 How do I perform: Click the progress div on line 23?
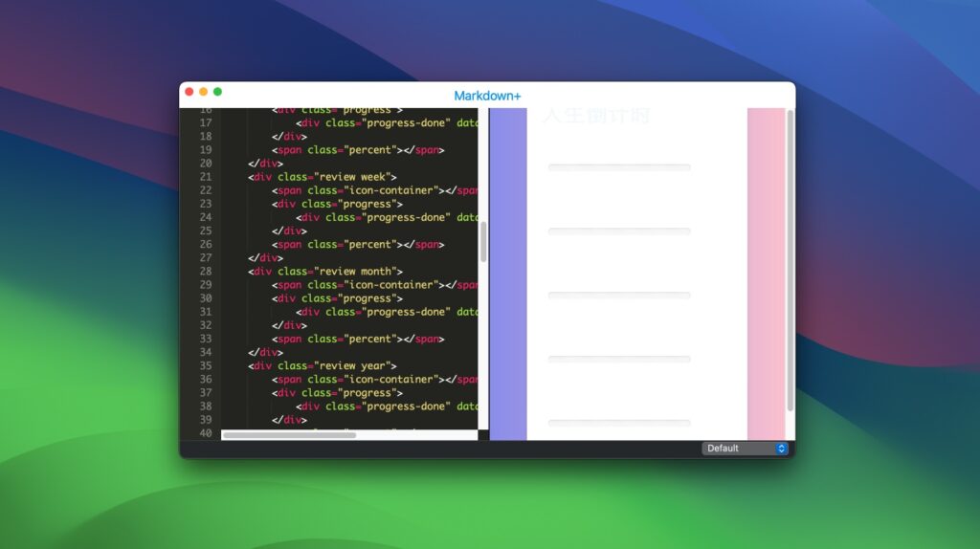[337, 204]
